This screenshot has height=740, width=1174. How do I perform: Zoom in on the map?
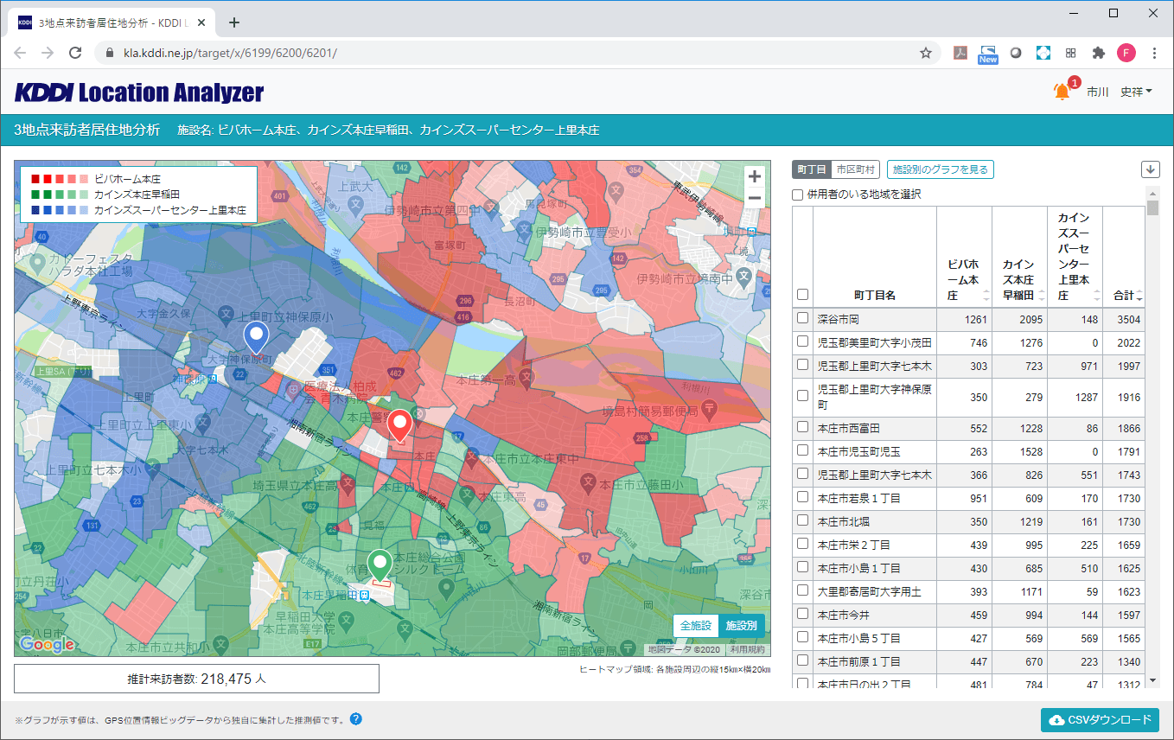755,176
